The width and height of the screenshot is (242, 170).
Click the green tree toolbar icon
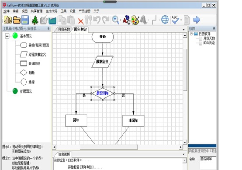coord(35,20)
